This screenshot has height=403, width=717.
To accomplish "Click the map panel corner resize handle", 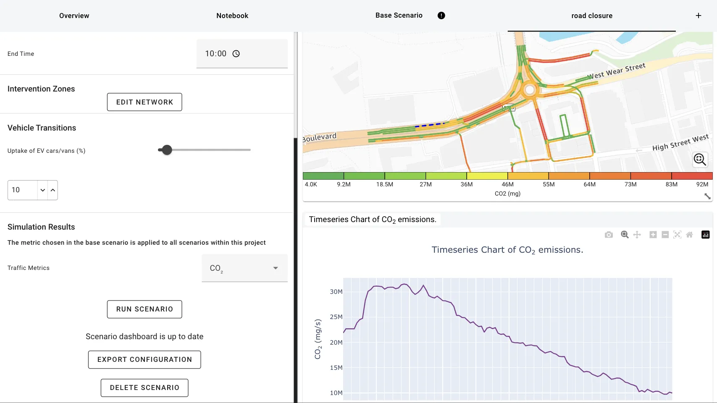I will (707, 196).
